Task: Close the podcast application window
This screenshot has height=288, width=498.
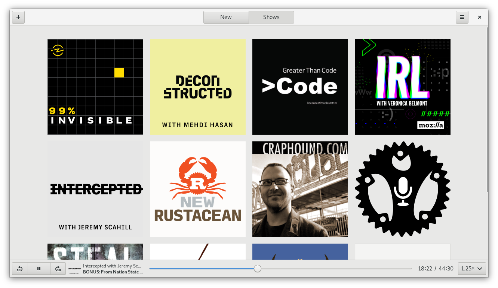Action: [480, 17]
